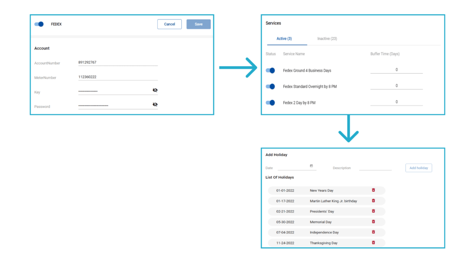
Task: Open the holiday Date calendar picker
Action: (x=311, y=166)
